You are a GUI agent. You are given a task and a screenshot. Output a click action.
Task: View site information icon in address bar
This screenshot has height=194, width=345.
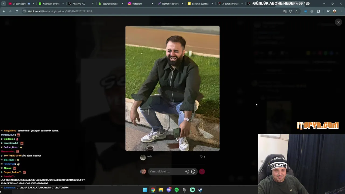coord(25,11)
